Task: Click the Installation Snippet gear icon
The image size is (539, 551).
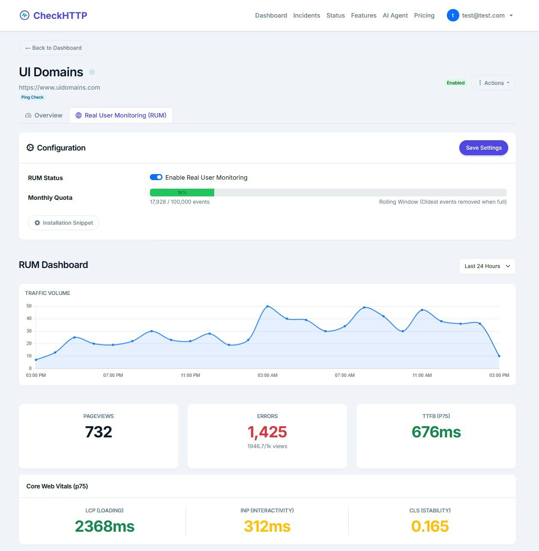Action: click(x=37, y=223)
